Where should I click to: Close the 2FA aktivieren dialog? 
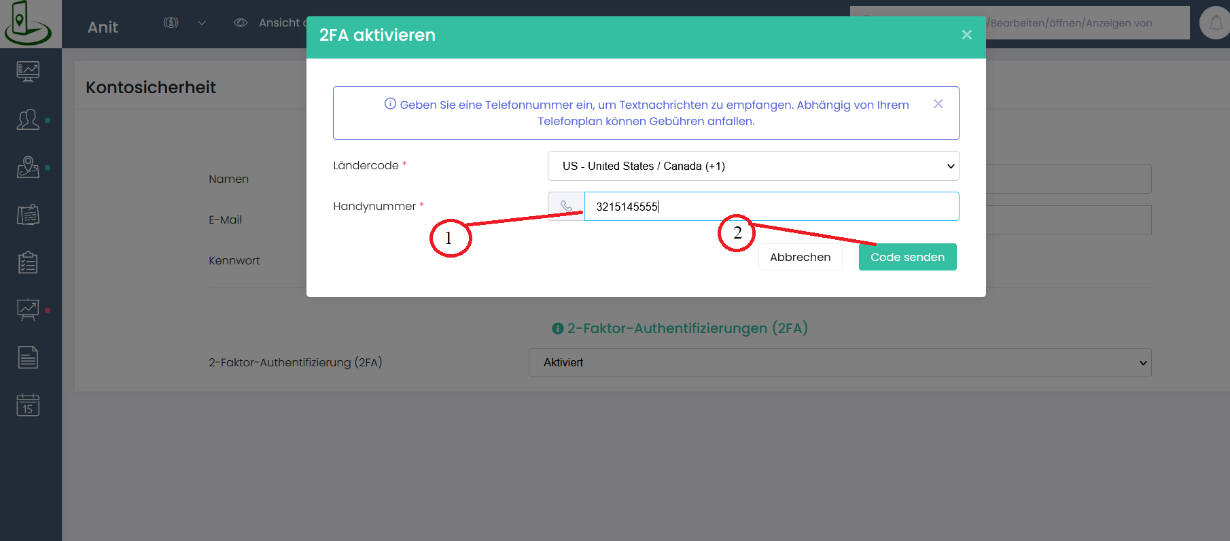(966, 35)
